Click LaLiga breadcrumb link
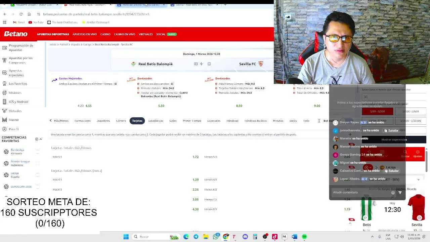Image resolution: width=430 pixels, height=242 pixels. click(87, 44)
